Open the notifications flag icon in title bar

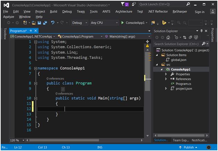click(123, 4)
